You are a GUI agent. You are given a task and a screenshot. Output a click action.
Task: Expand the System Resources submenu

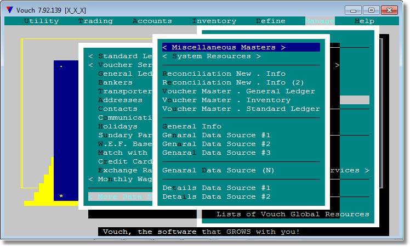211,57
